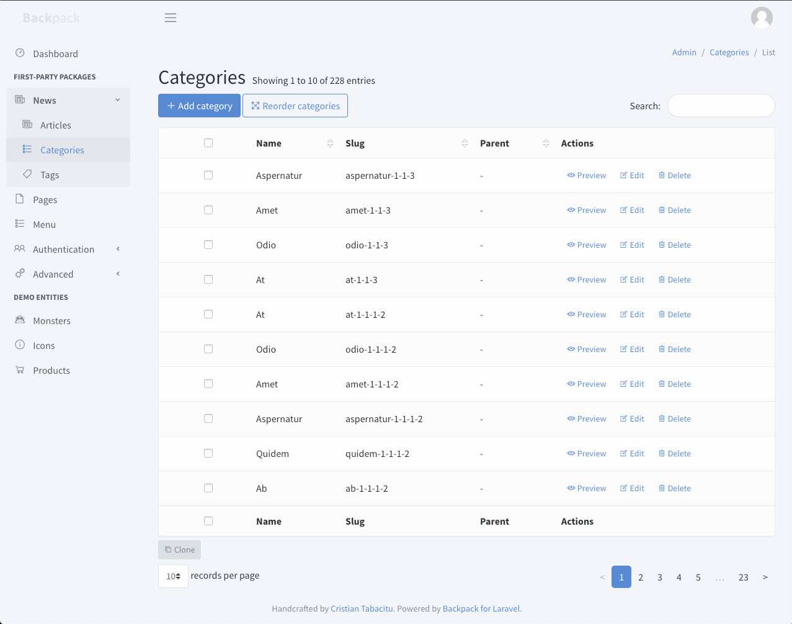Click the Tags tag icon
This screenshot has height=624, width=792.
coord(27,174)
